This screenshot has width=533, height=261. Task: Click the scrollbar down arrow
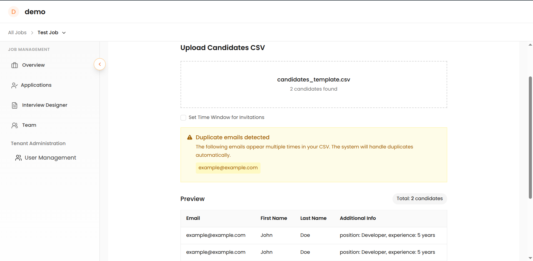(x=530, y=258)
